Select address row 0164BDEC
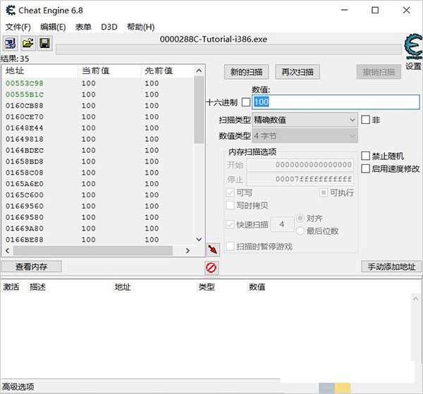Screen dimensions: 423x394 (x=98, y=150)
